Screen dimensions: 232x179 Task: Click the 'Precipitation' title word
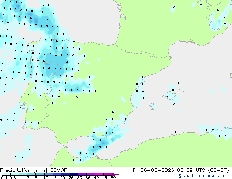point(15,170)
